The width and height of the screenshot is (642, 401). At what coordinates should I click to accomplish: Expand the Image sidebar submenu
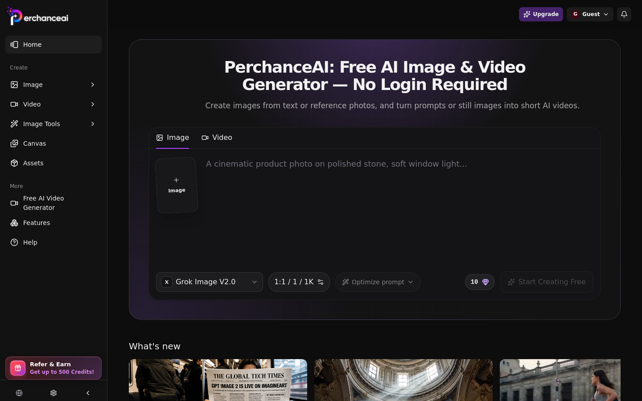coord(93,85)
